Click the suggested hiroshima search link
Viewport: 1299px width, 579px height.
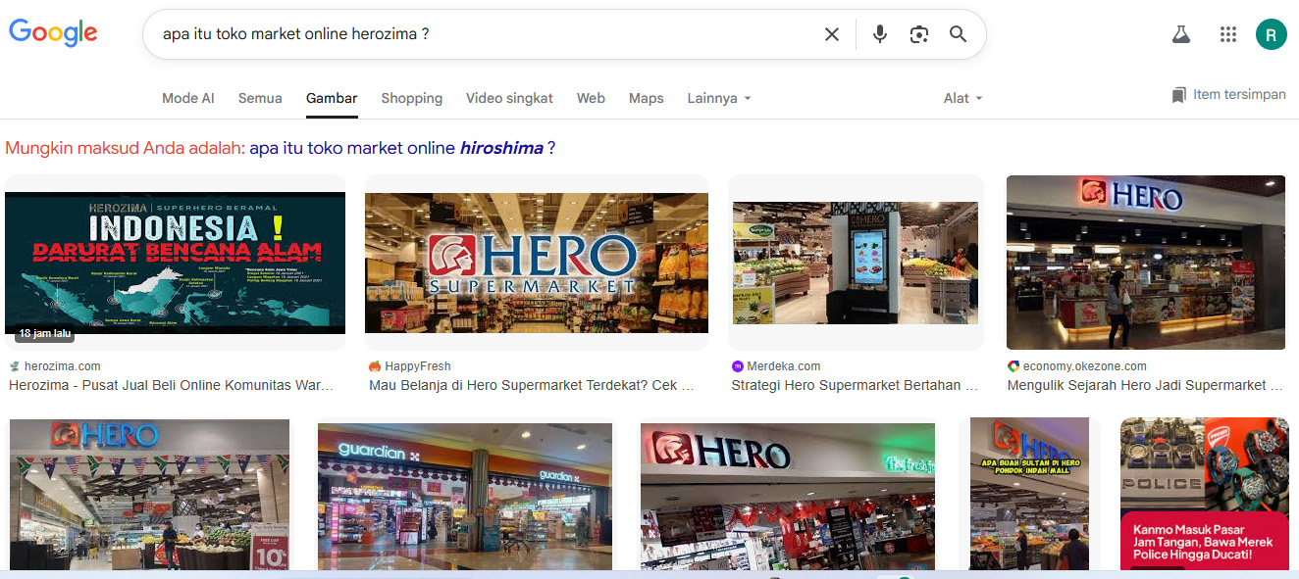[402, 148]
